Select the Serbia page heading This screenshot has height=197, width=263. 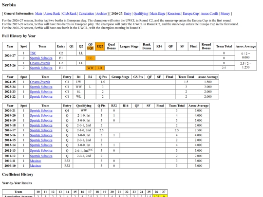point(9,5)
